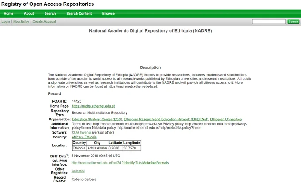
Task: Click the latitude value 8.9806
Action: [115, 148]
